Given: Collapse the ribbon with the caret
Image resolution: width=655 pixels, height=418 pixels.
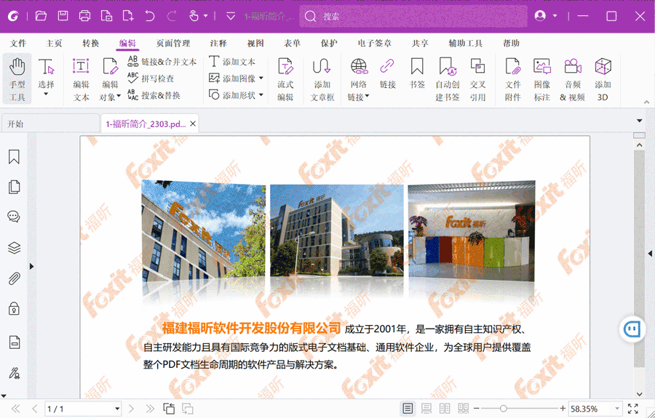Looking at the screenshot, I should click(x=646, y=102).
